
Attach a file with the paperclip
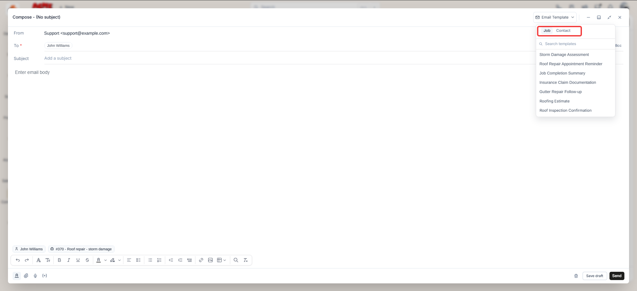[26, 276]
